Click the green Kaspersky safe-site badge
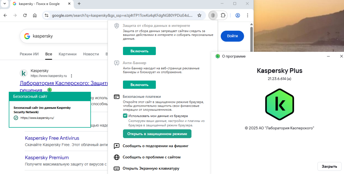The height and width of the screenshot is (174, 344). [50, 90]
